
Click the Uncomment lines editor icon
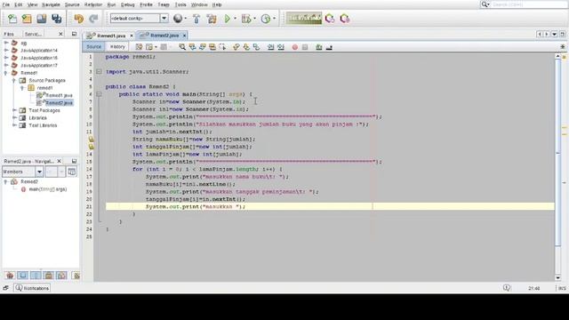pyautogui.click(x=329, y=47)
